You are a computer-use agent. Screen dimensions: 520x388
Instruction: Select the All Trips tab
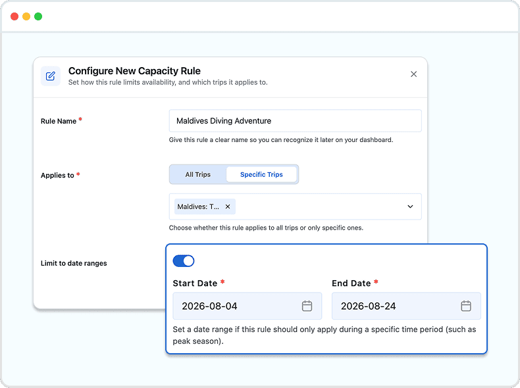tap(198, 175)
